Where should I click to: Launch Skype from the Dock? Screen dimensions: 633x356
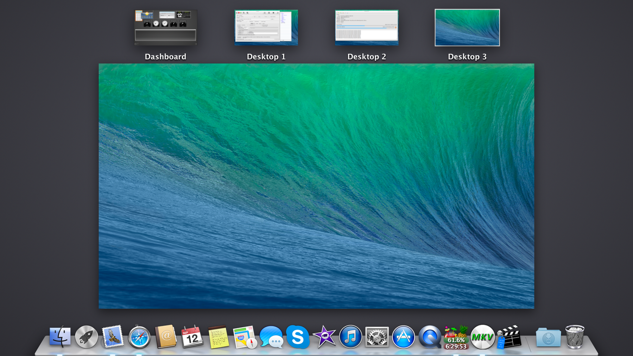click(298, 337)
